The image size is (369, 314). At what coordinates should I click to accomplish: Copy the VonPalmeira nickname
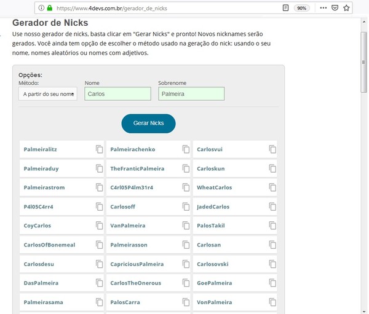272,302
